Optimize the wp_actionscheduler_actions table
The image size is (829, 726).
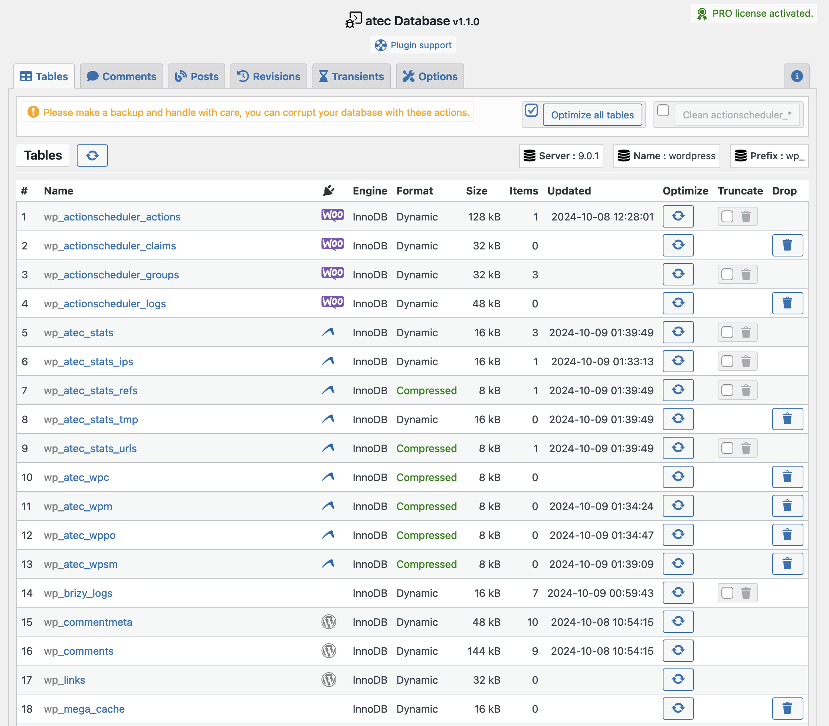pos(678,216)
